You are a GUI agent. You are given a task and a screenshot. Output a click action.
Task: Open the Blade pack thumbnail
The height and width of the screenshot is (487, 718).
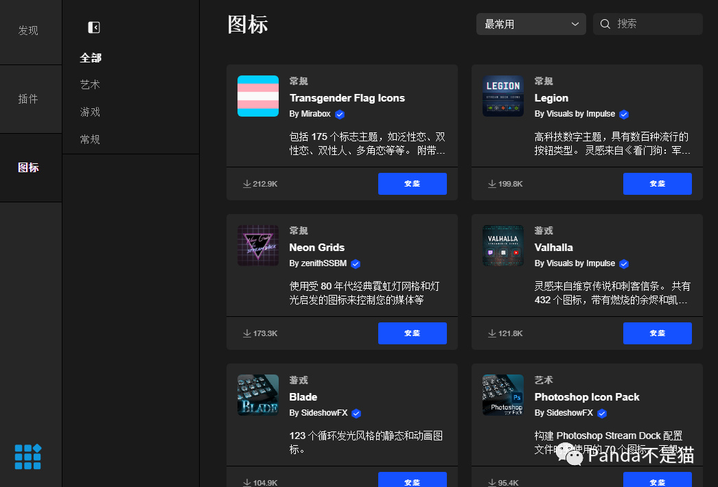pyautogui.click(x=258, y=395)
